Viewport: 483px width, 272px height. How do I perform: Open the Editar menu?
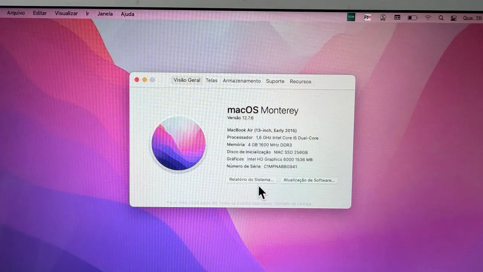click(40, 13)
